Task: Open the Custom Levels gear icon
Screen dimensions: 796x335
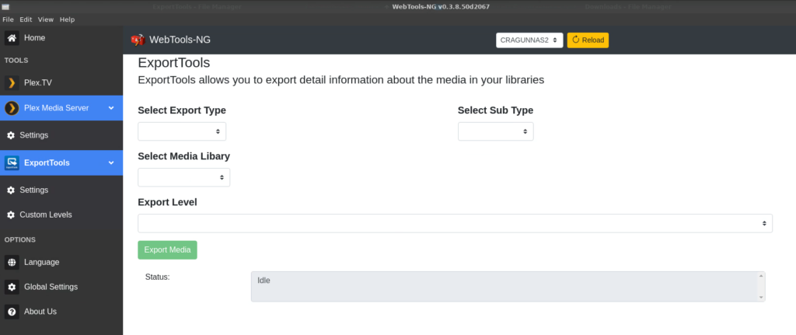Action: tap(11, 215)
